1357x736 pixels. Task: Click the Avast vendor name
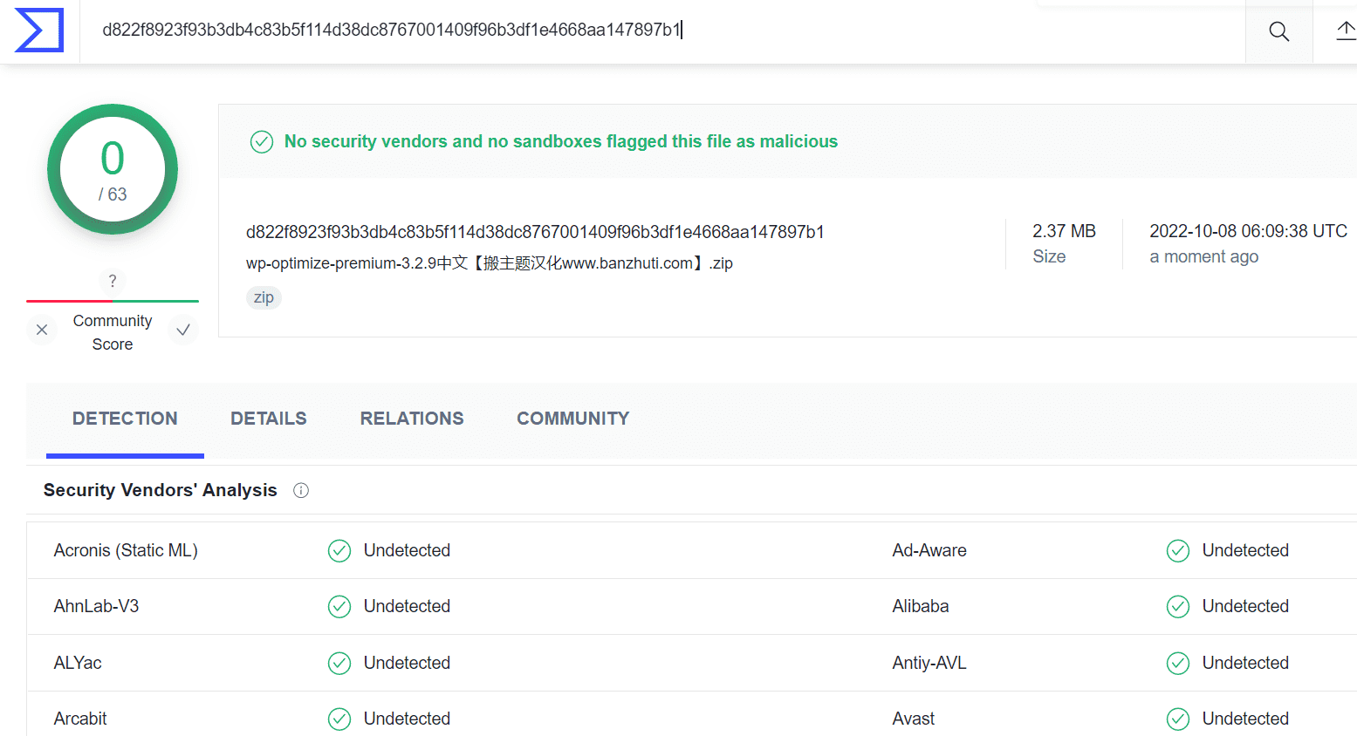point(914,719)
